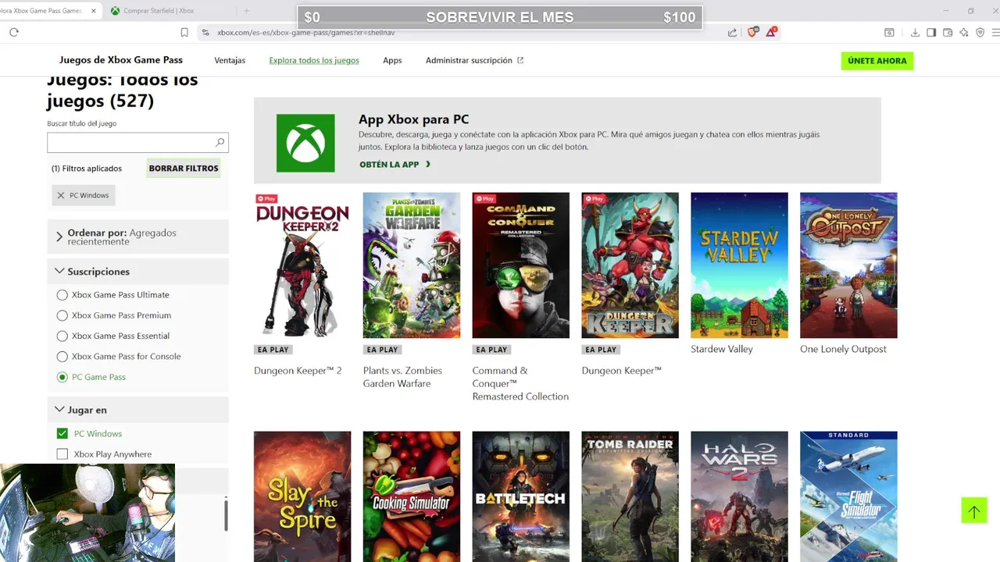
Task: Click the EA Play badge under Dungeon Keeper
Action: (x=601, y=350)
